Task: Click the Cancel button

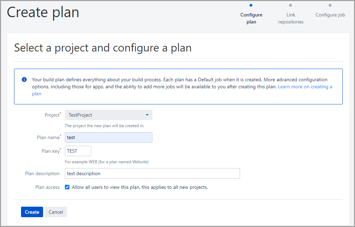Action: point(56,212)
